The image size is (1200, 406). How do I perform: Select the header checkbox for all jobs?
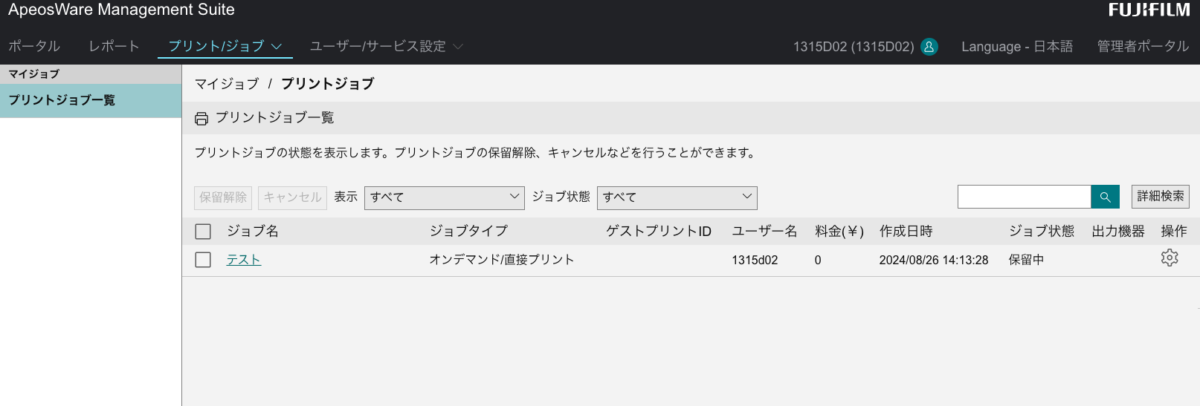[203, 232]
